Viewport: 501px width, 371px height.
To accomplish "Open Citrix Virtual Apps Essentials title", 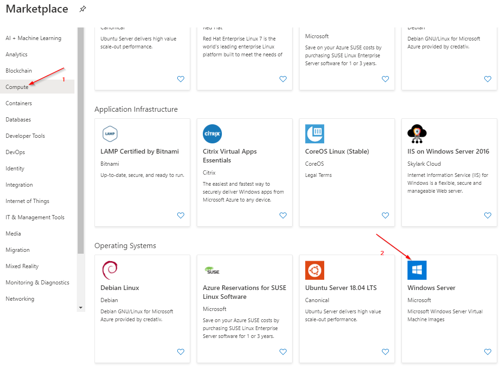I will coord(230,156).
